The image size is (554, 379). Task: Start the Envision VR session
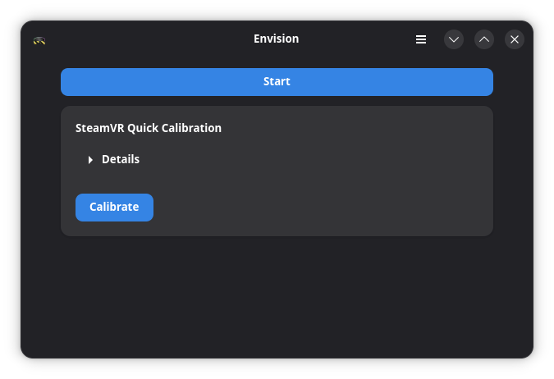coord(277,82)
